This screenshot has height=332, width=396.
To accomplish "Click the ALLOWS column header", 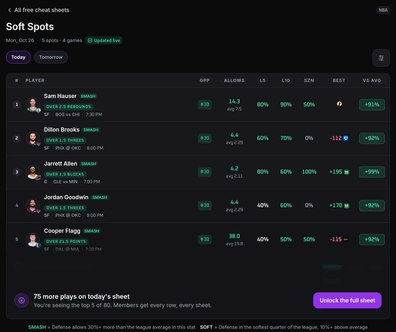I will (x=234, y=81).
